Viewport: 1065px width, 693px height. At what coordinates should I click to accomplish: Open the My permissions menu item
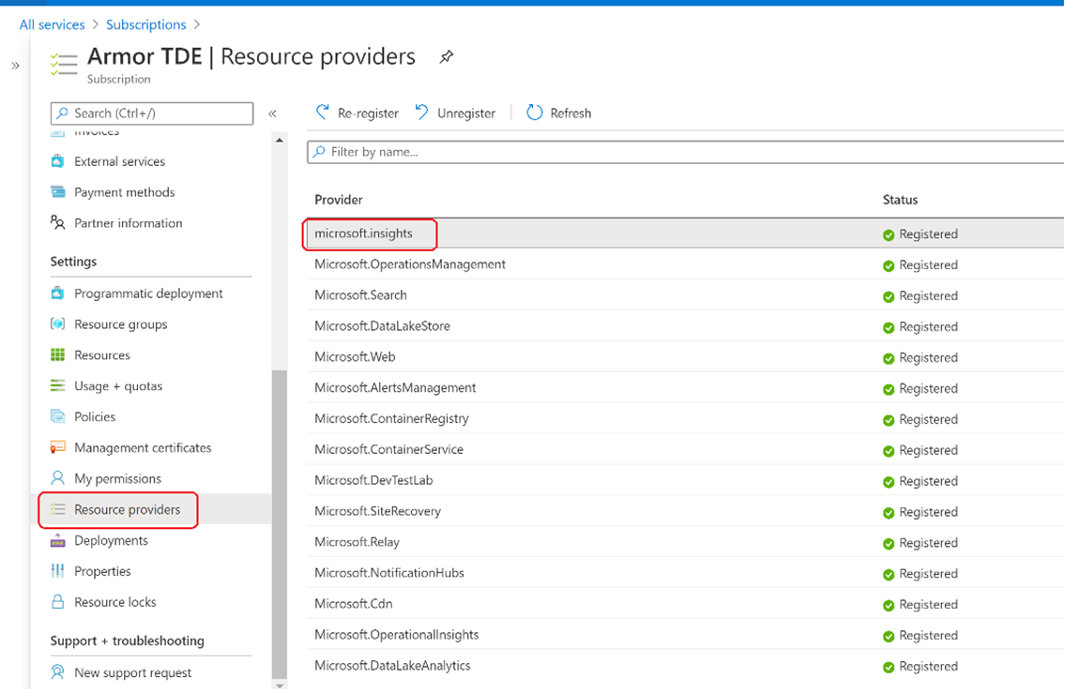(117, 479)
